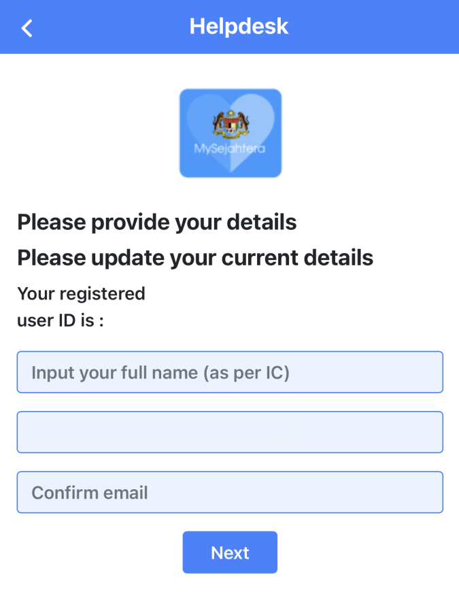Click the MySejahtera wordmark inside logo
The image size is (459, 592).
click(x=229, y=149)
